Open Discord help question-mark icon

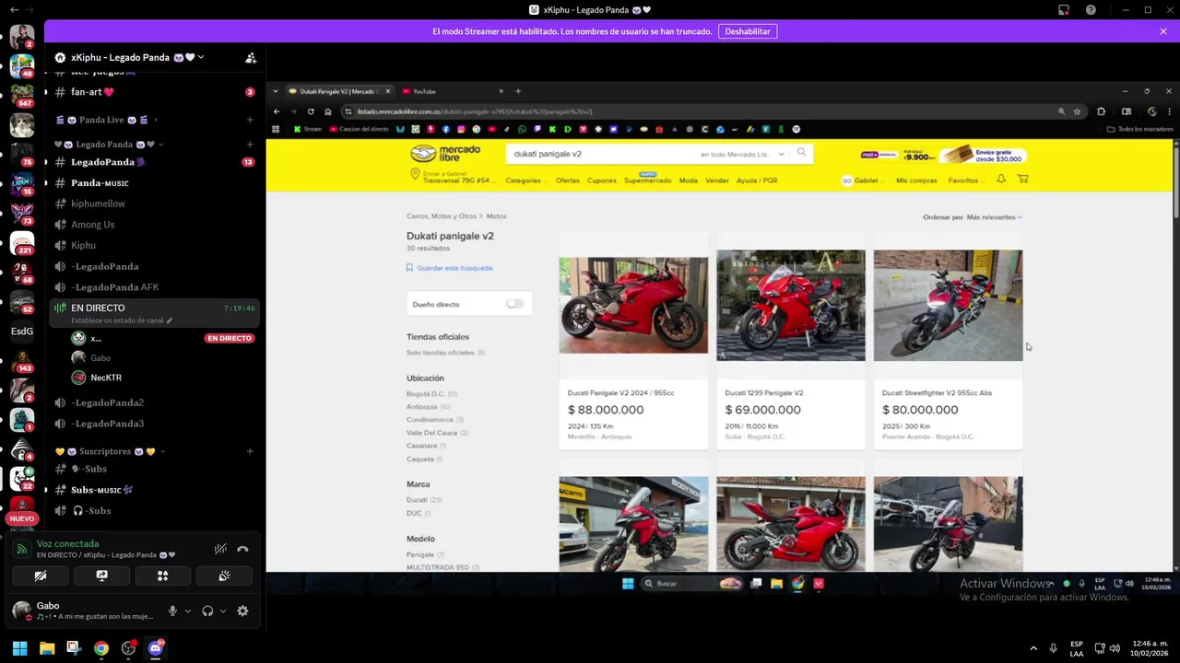click(x=1091, y=10)
